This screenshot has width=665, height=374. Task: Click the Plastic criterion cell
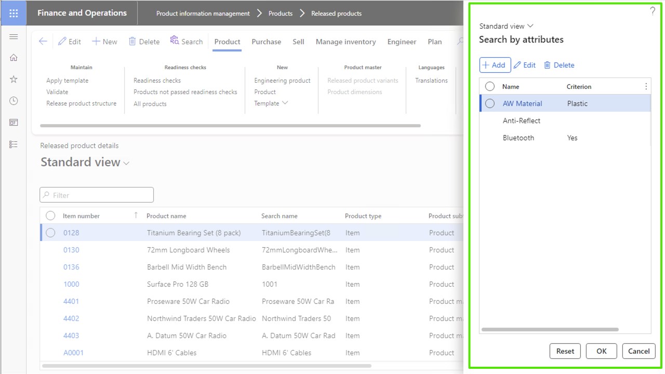click(x=577, y=103)
